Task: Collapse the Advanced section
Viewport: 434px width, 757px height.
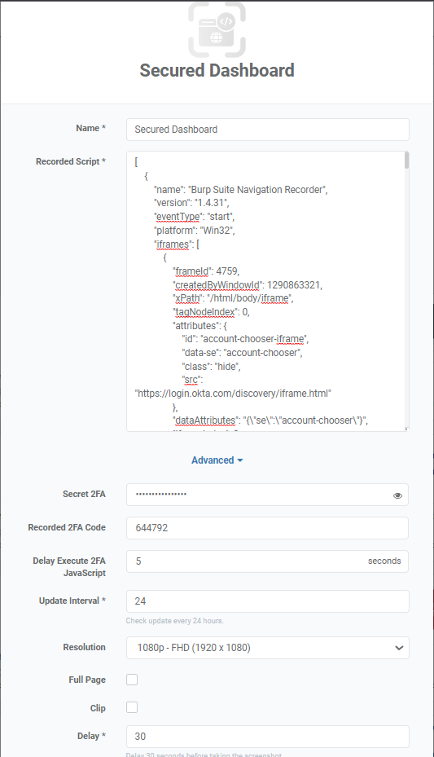Action: click(217, 460)
